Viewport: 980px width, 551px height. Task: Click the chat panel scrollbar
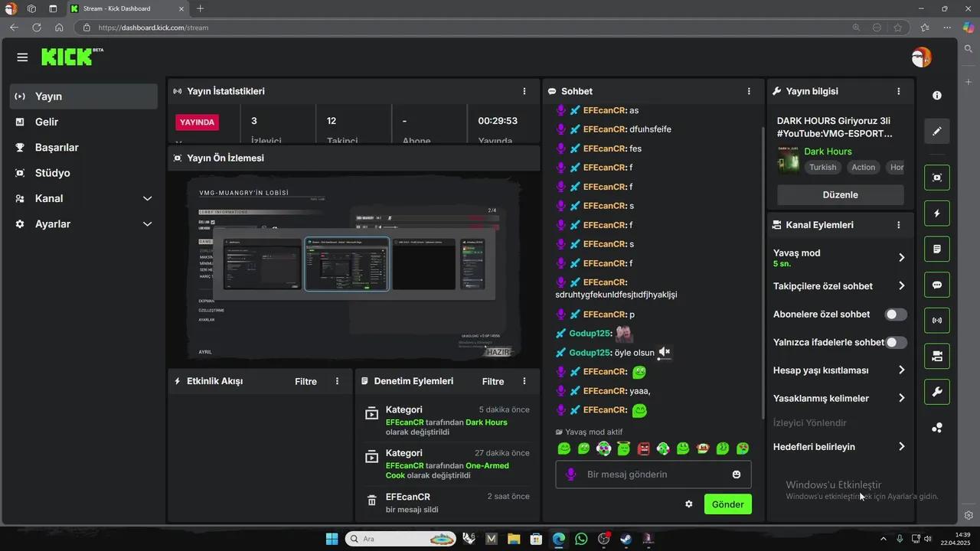763,272
